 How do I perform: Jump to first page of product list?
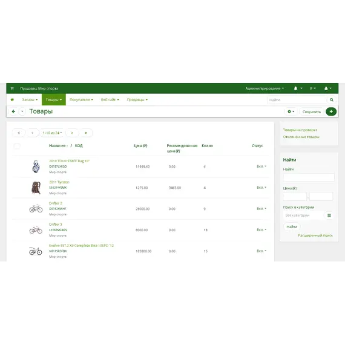click(19, 133)
